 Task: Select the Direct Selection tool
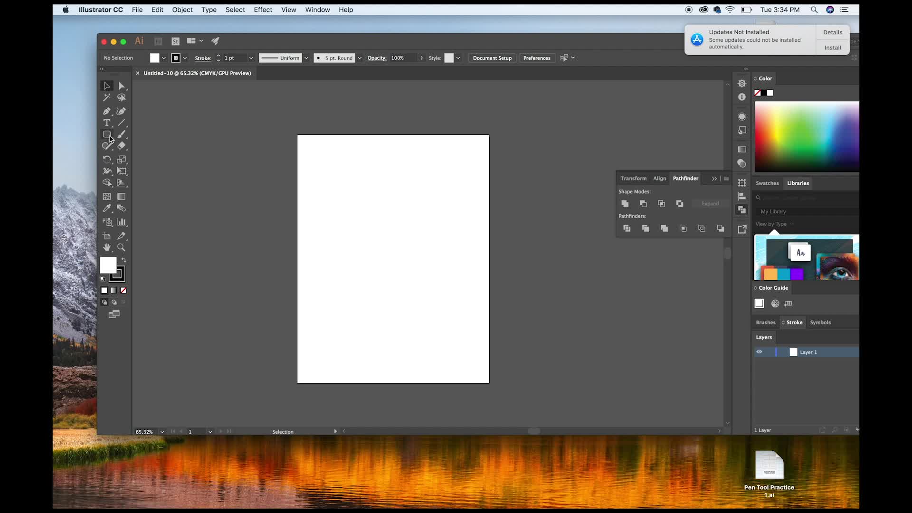[x=122, y=86]
